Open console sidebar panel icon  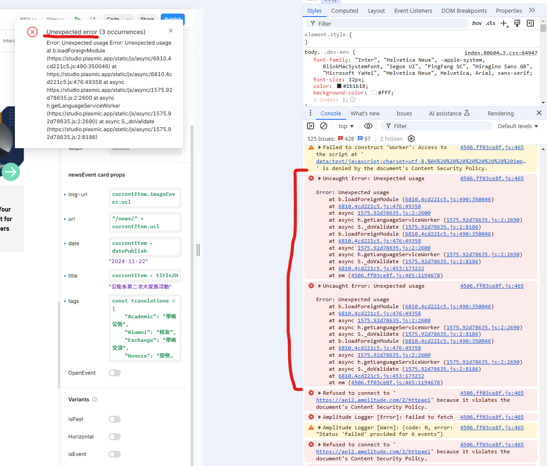[x=311, y=126]
